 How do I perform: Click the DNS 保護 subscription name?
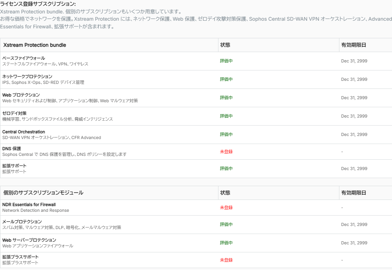click(x=12, y=149)
